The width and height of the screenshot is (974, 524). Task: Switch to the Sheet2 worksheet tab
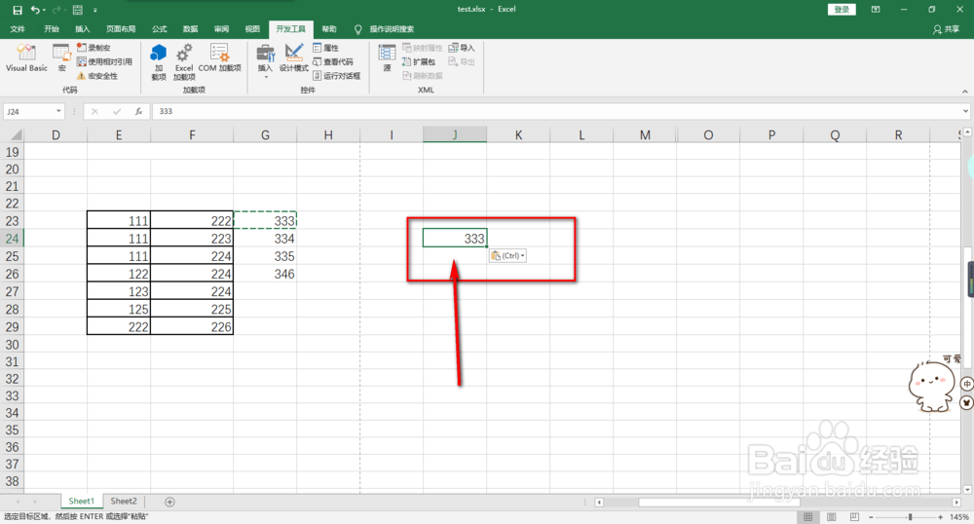pyautogui.click(x=124, y=501)
